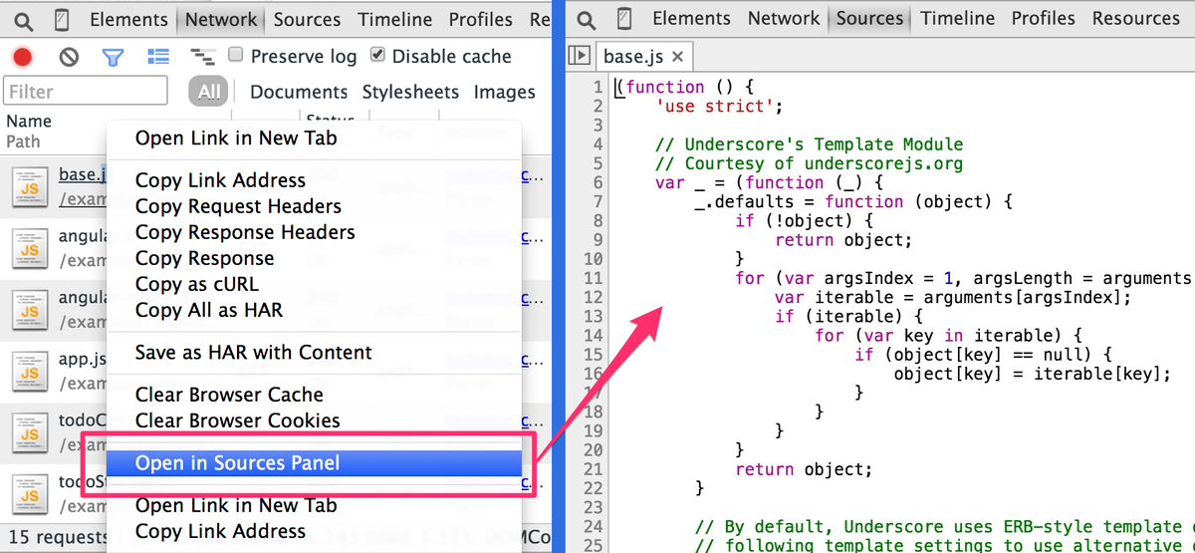The width and height of the screenshot is (1195, 553).
Task: Choose Copy as cURL menu item
Action: point(314,284)
